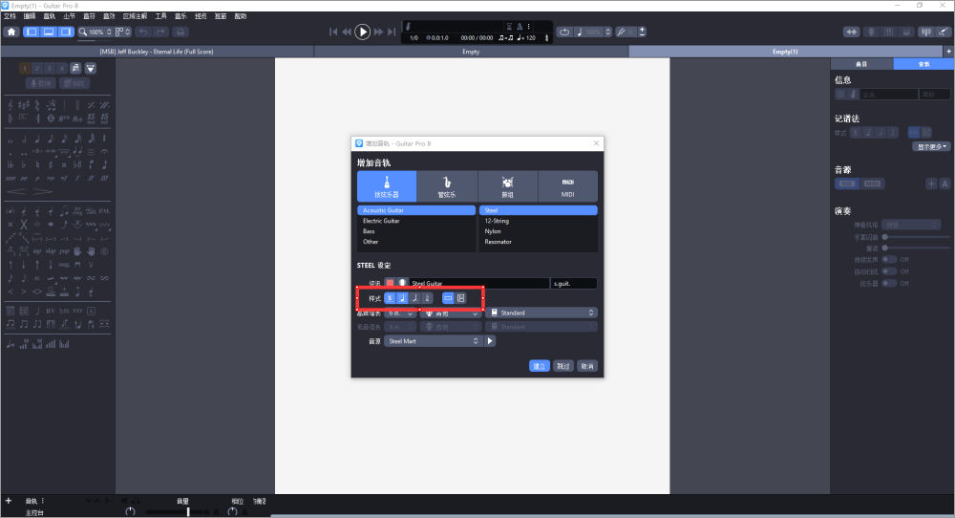
Task: Jump to the score end in transport
Action: 392,32
